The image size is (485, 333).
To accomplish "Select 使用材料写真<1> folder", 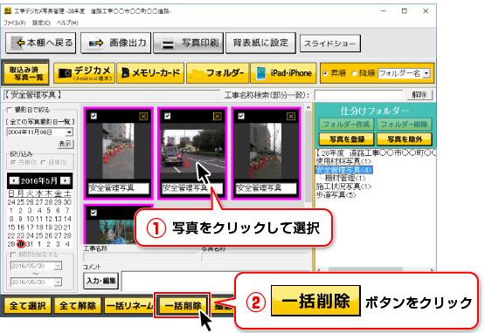I will 343,161.
